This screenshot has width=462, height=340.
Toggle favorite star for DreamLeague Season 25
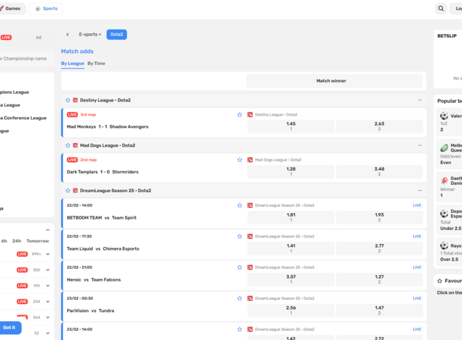click(68, 191)
